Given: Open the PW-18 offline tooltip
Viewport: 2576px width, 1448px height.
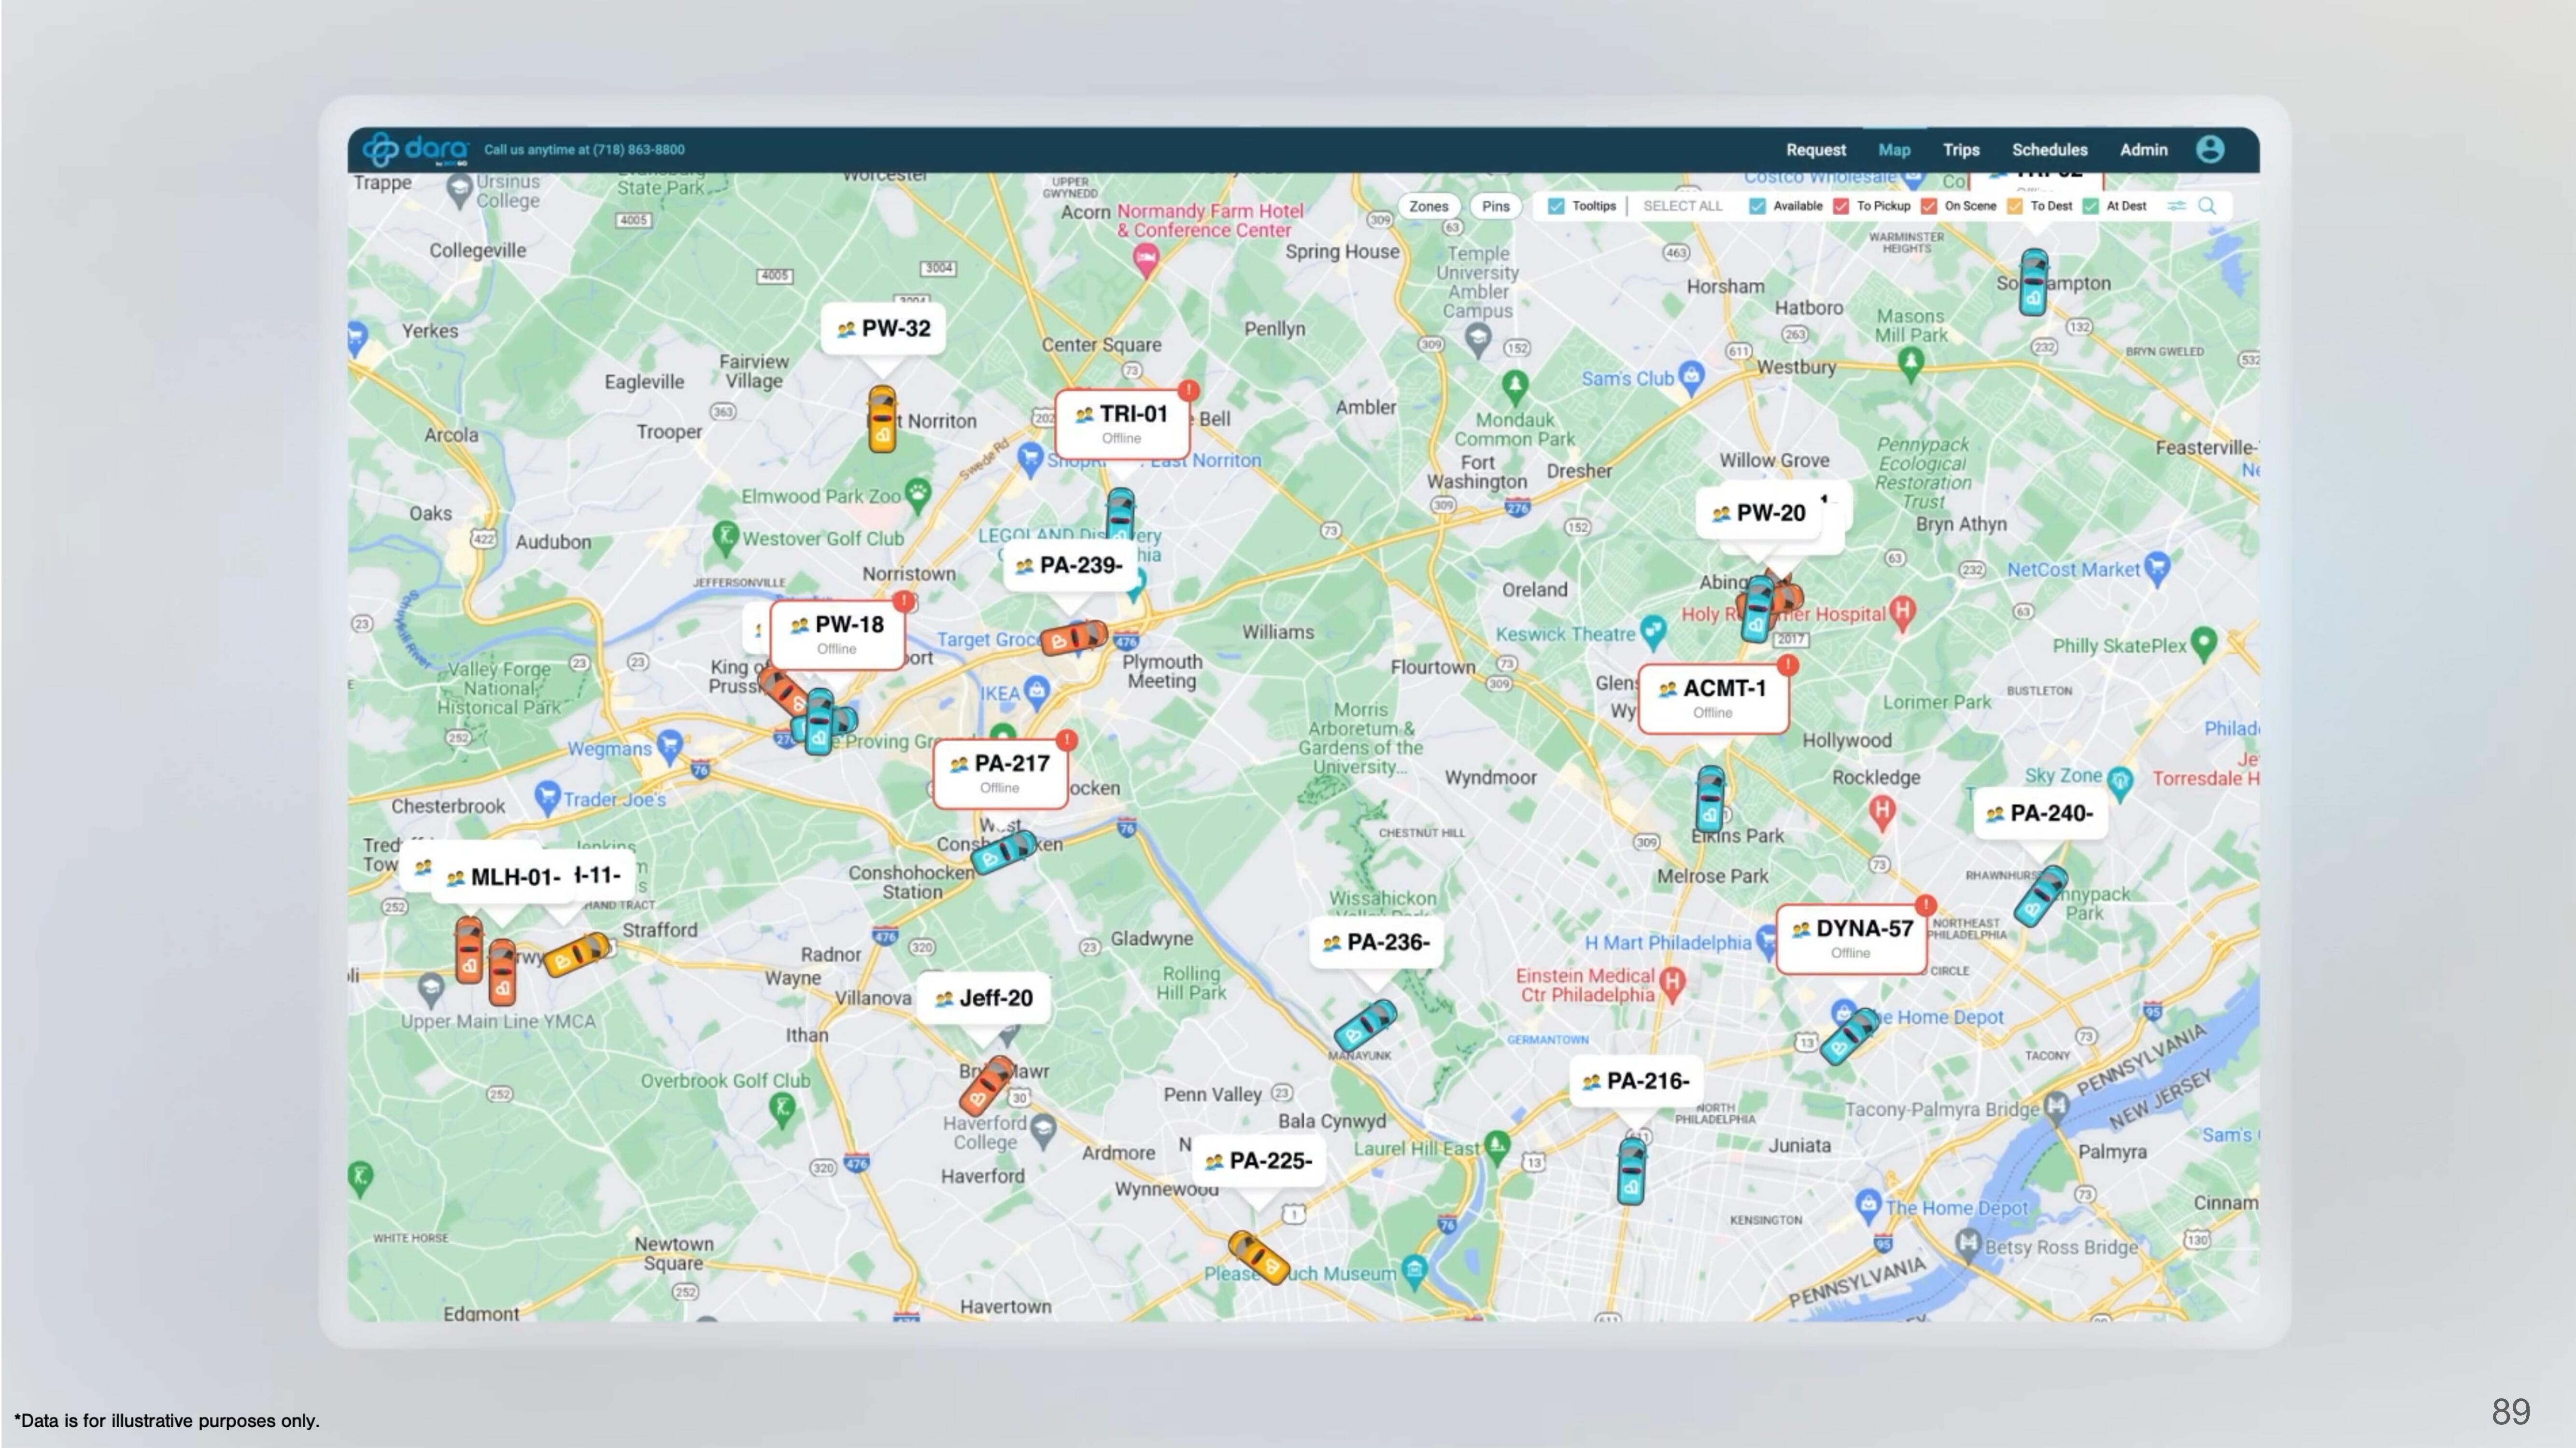Looking at the screenshot, I should tap(837, 635).
